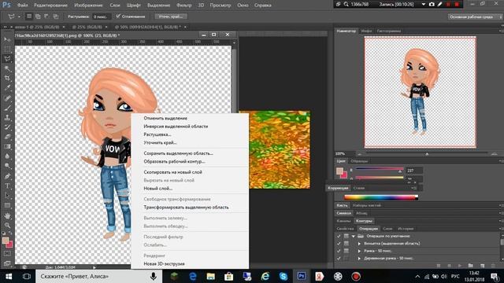
Task: Click Create new action icon
Action: (x=482, y=266)
